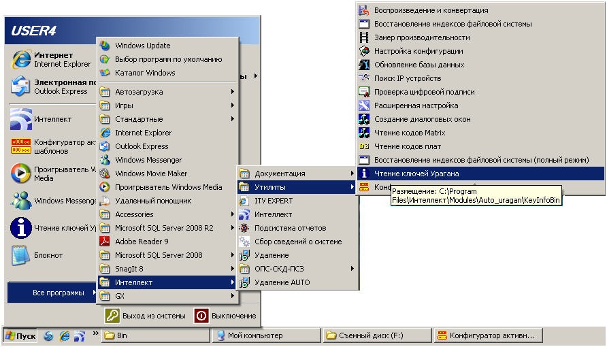This screenshot has height=347, width=607.
Task: Open the ITV EXPERT program
Action: click(273, 201)
